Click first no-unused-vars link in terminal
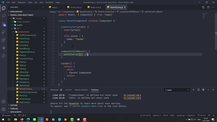This screenshot has height=122, width=217. [x=132, y=95]
